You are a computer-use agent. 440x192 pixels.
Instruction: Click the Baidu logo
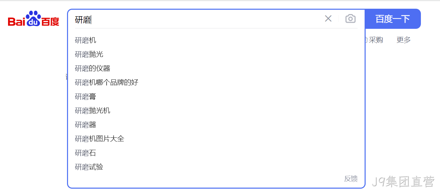[x=34, y=19]
